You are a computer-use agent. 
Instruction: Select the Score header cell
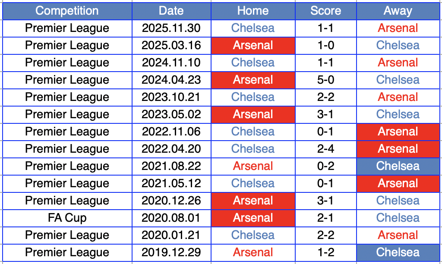coord(325,11)
